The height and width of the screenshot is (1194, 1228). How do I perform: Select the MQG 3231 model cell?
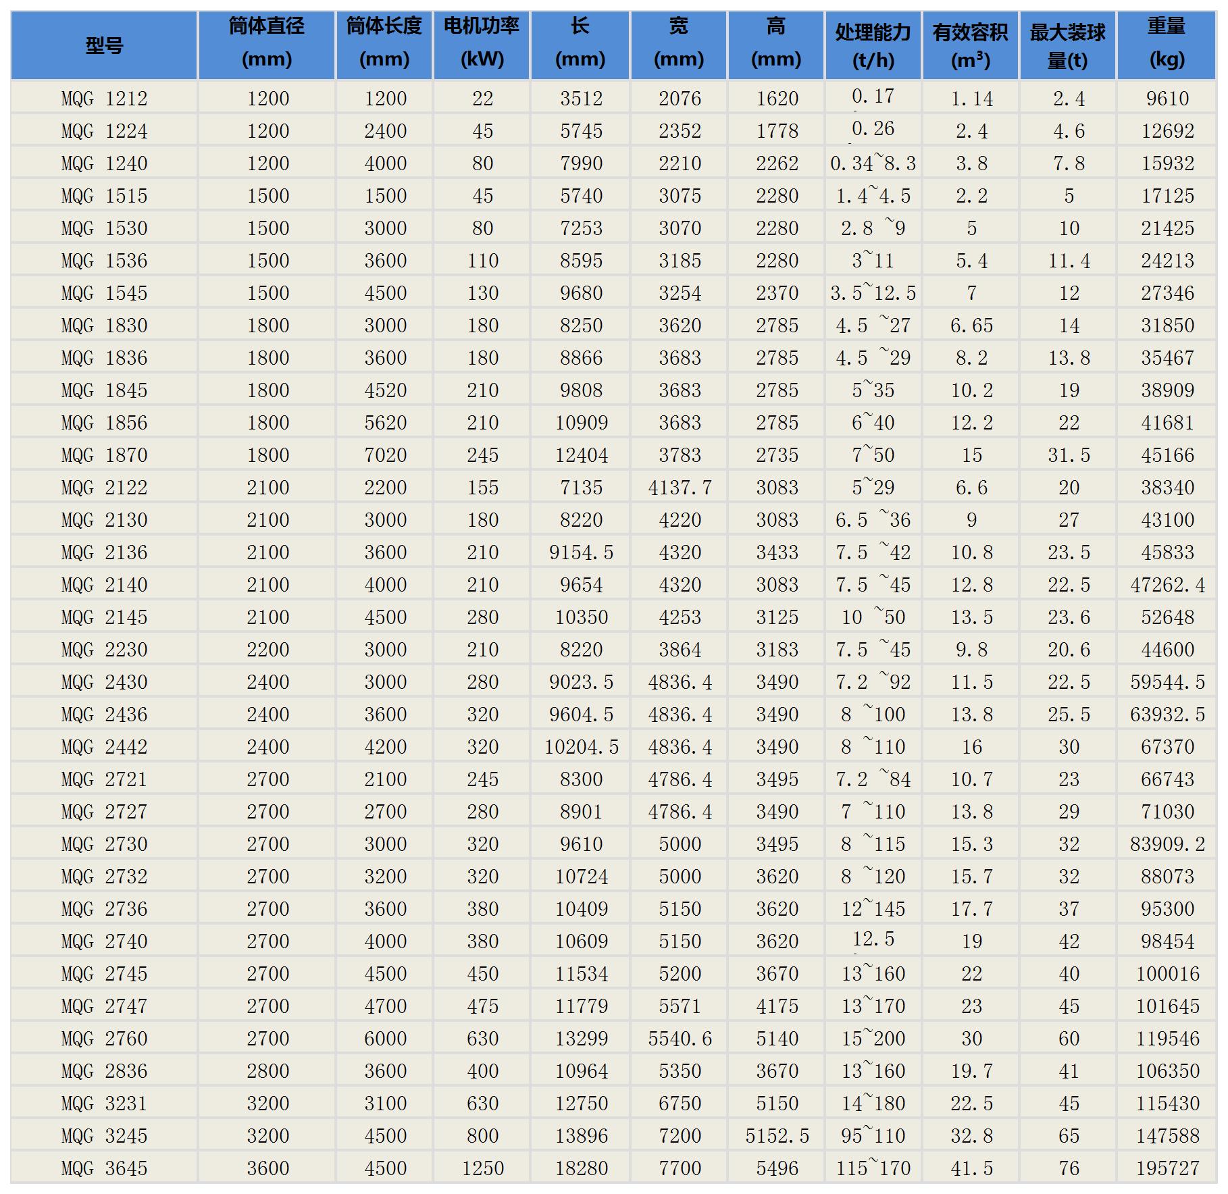[104, 1104]
